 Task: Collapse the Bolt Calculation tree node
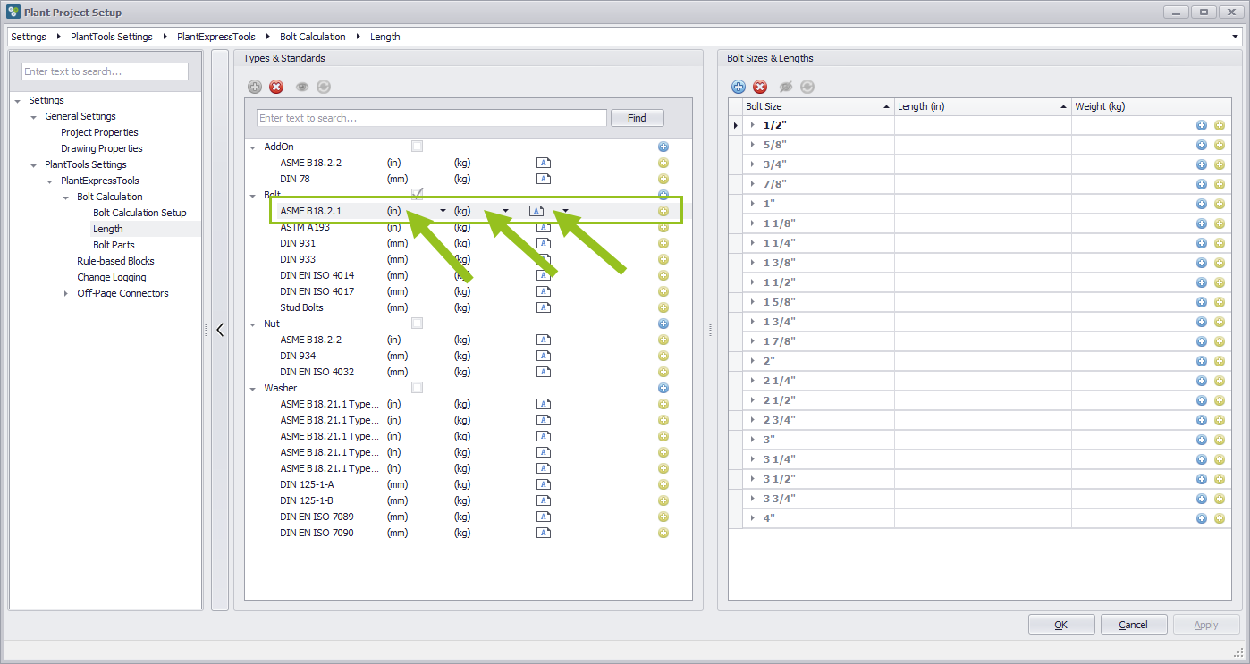click(x=66, y=197)
